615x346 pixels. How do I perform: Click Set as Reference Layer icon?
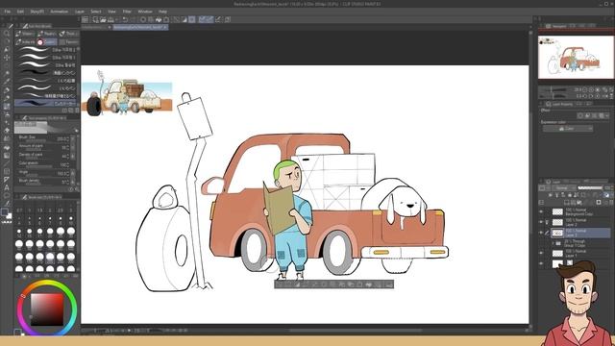[x=556, y=195]
